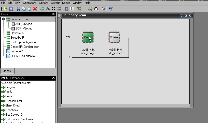Click the green boundary scan chain toolbar icon
Image resolution: width=208 pixels, height=123 pixels.
click(42, 9)
